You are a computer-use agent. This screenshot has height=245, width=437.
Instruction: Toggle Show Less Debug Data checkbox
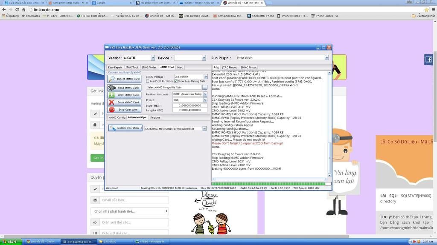click(176, 81)
